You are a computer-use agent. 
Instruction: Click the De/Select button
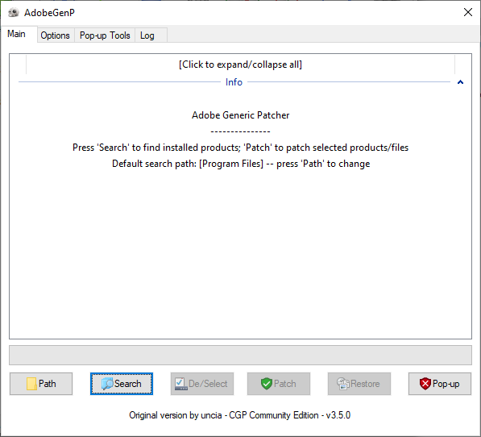point(202,384)
